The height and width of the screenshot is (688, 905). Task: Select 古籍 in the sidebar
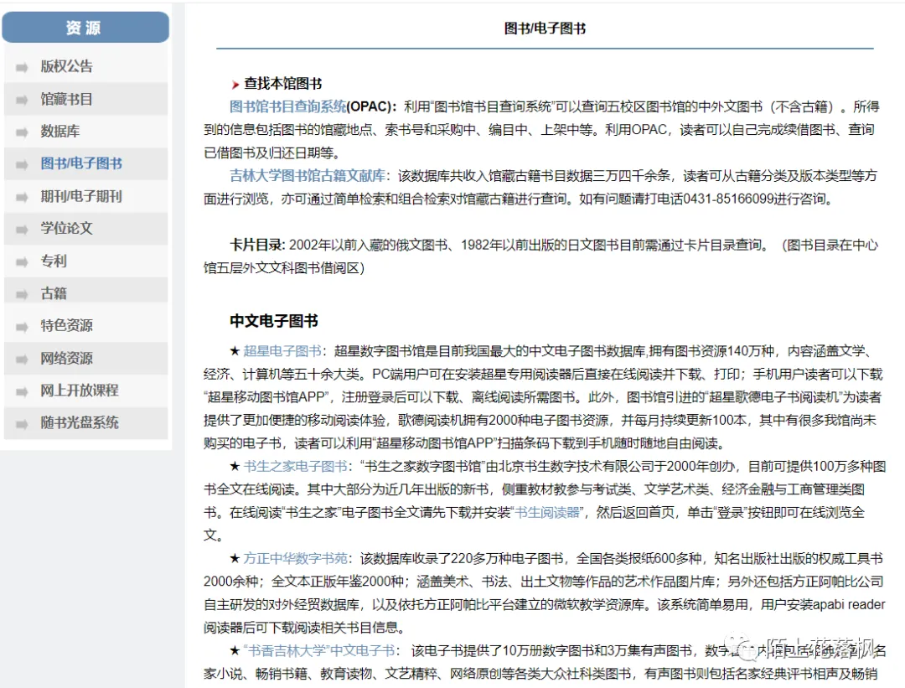54,293
